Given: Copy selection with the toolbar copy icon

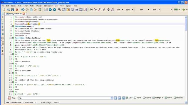Looking at the screenshot, I should coord(31,10).
